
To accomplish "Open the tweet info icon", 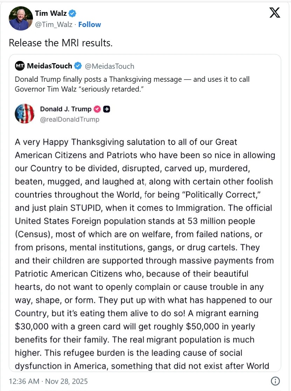I will 276,381.
